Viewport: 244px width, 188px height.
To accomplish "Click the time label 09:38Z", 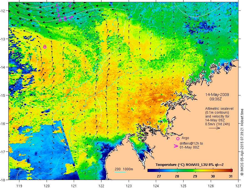I will click(215, 99).
